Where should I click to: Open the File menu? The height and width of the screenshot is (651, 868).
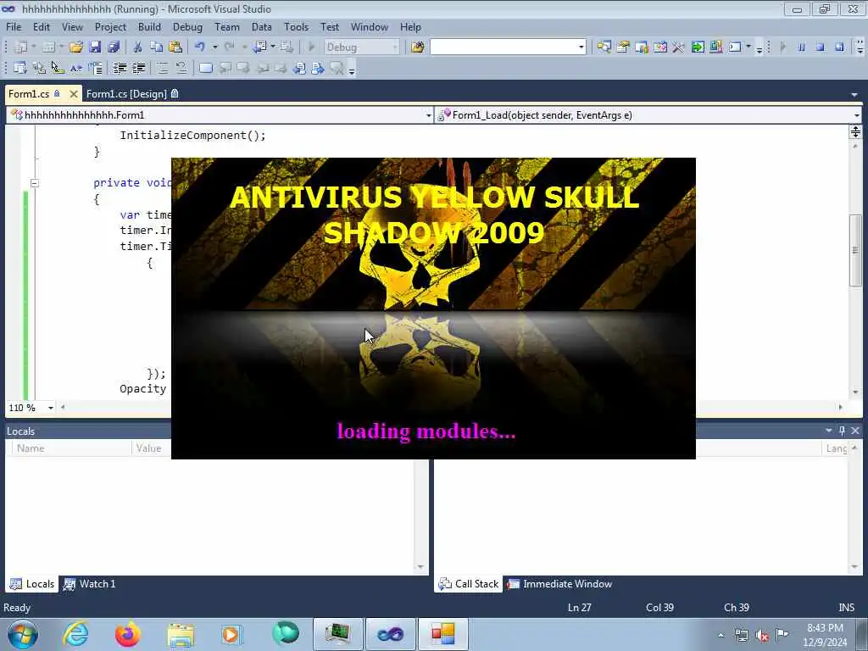[14, 26]
